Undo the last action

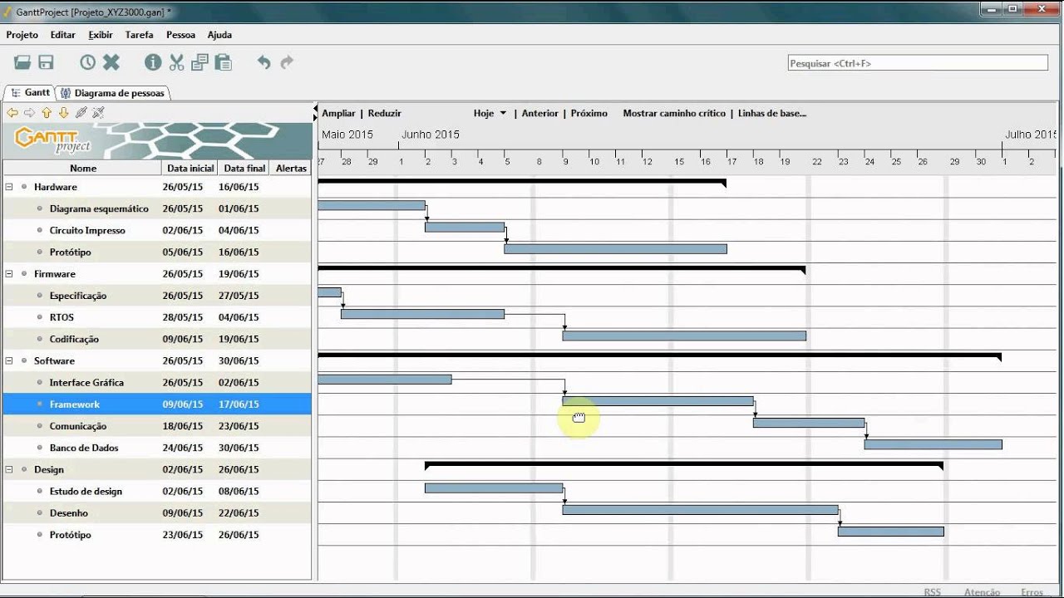264,62
